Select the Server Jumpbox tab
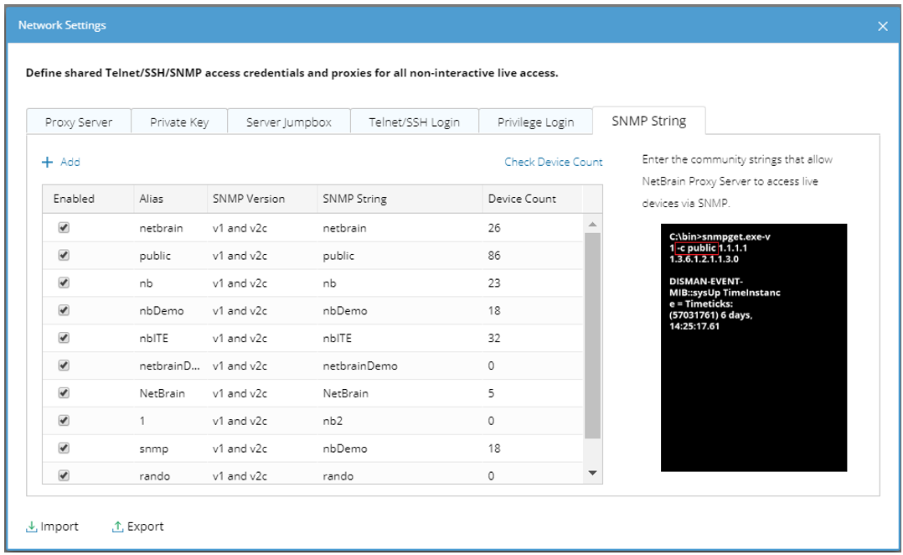 [x=289, y=122]
